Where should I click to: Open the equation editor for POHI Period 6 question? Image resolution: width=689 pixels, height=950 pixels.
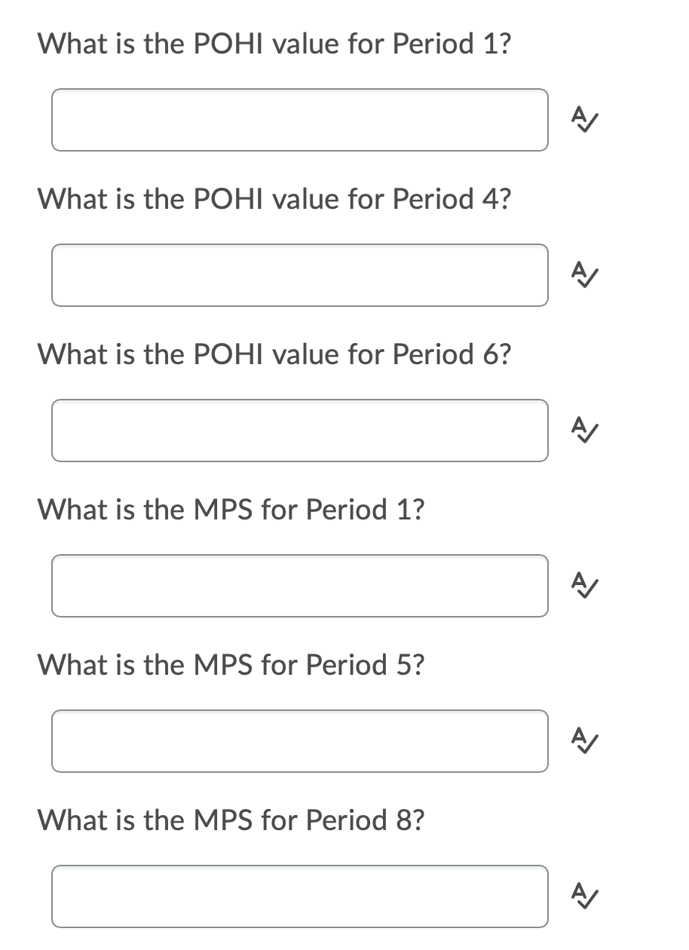point(584,431)
